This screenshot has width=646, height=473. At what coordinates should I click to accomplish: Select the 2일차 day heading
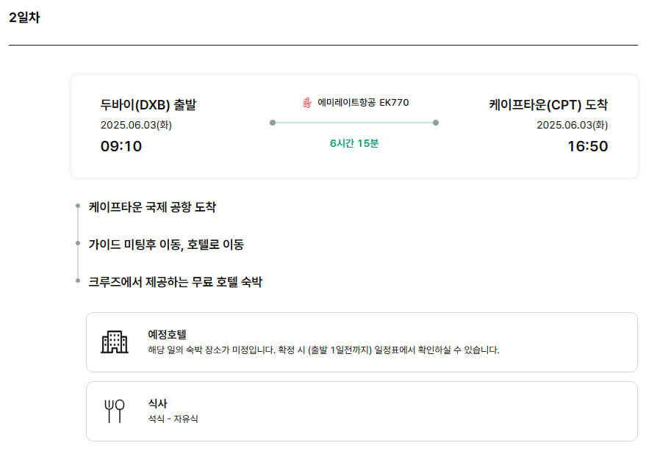point(24,18)
